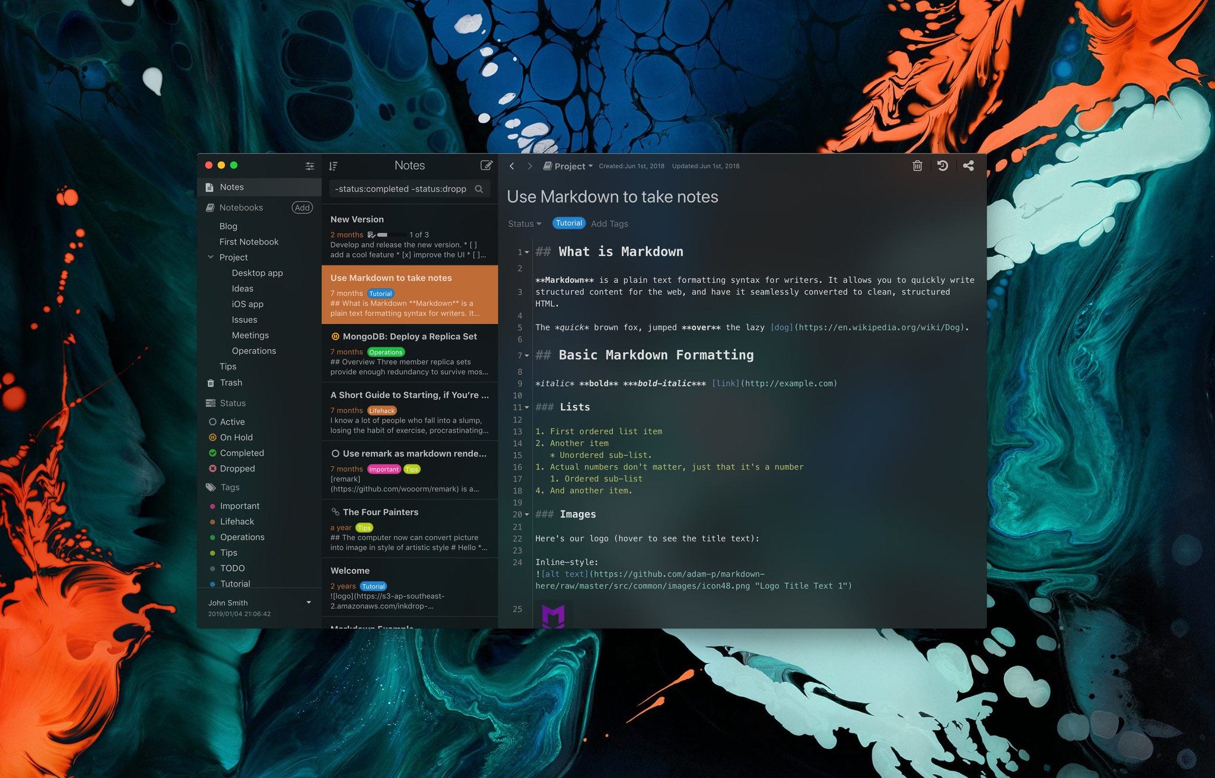This screenshot has width=1215, height=778.
Task: Open sidebar preferences sliders icon
Action: pos(310,166)
